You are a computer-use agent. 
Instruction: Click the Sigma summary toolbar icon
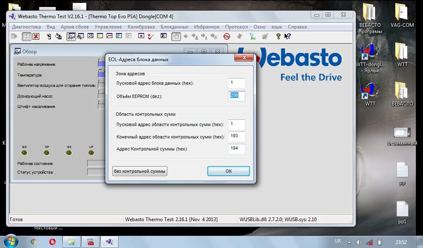(164, 36)
